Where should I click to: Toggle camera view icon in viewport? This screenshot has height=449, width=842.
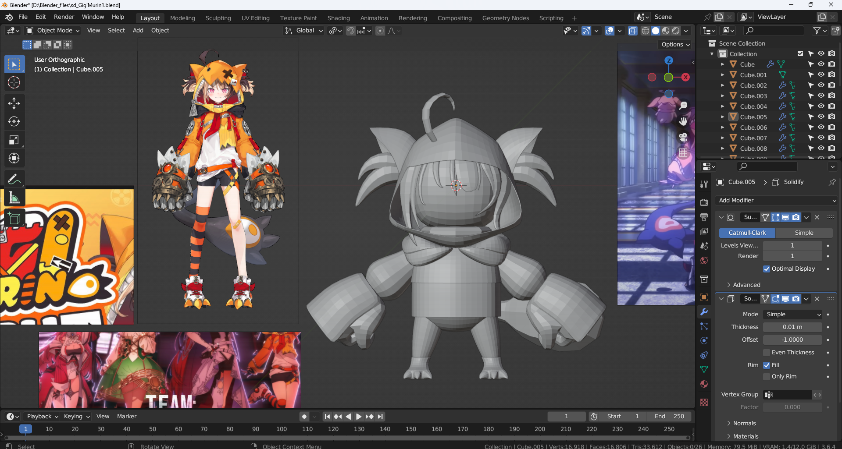click(683, 137)
